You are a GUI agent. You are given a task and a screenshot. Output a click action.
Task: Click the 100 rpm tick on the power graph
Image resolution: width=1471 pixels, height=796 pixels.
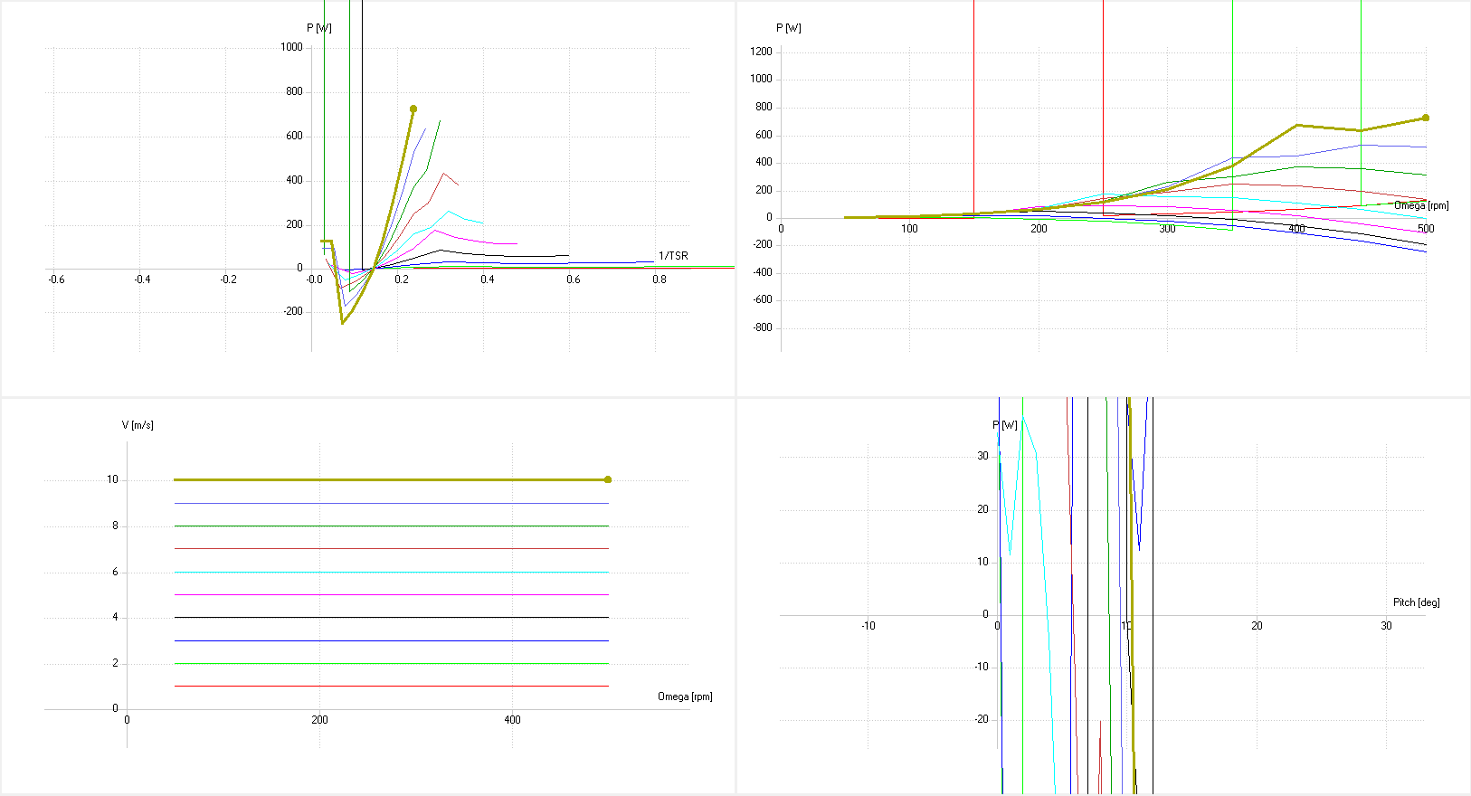click(909, 229)
